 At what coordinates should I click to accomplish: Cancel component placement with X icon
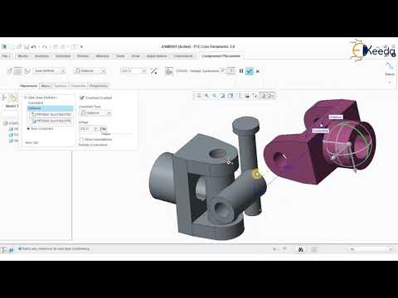click(258, 71)
